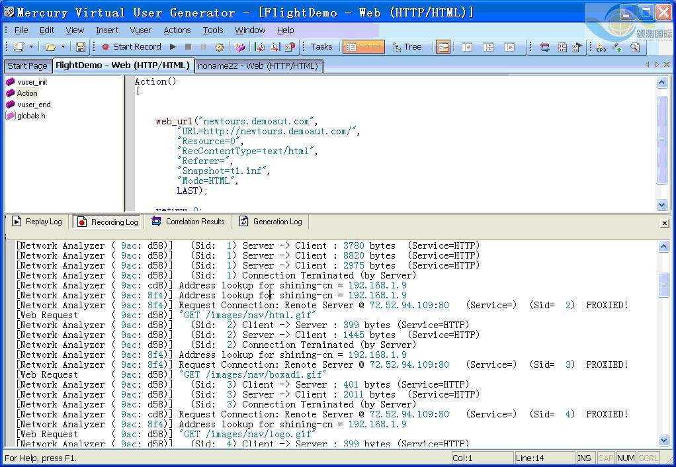
Task: Open the arrow next to New script icon
Action: pyautogui.click(x=31, y=47)
